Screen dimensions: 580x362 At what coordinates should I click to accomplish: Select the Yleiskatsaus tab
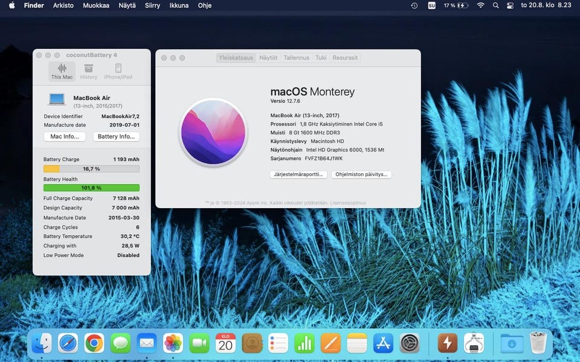pos(236,58)
